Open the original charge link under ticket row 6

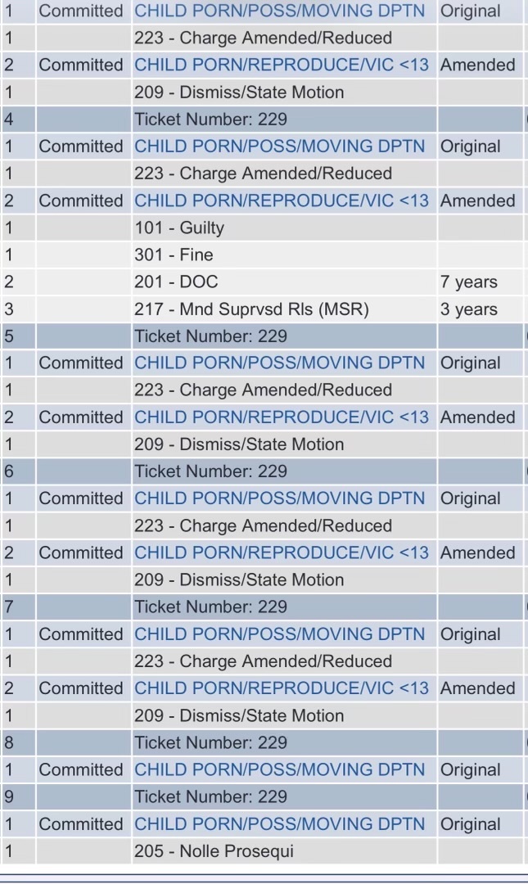coord(280,498)
